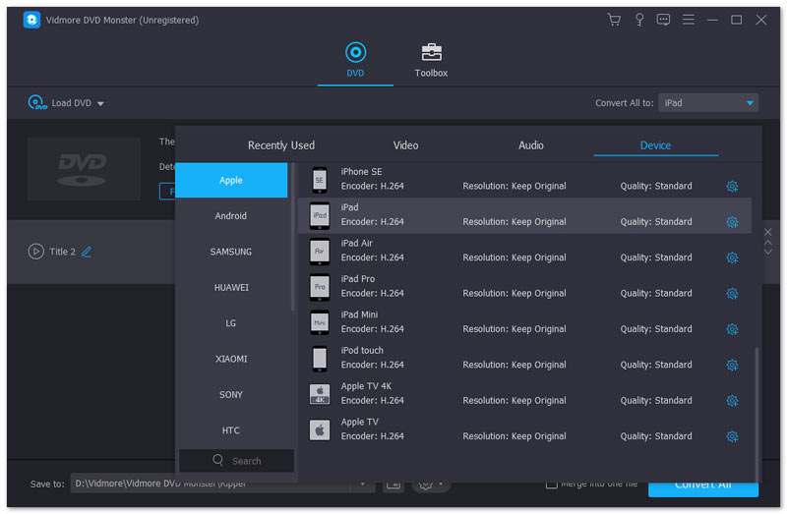
Task: Expand the Load DVD dropdown arrow
Action: pos(100,103)
